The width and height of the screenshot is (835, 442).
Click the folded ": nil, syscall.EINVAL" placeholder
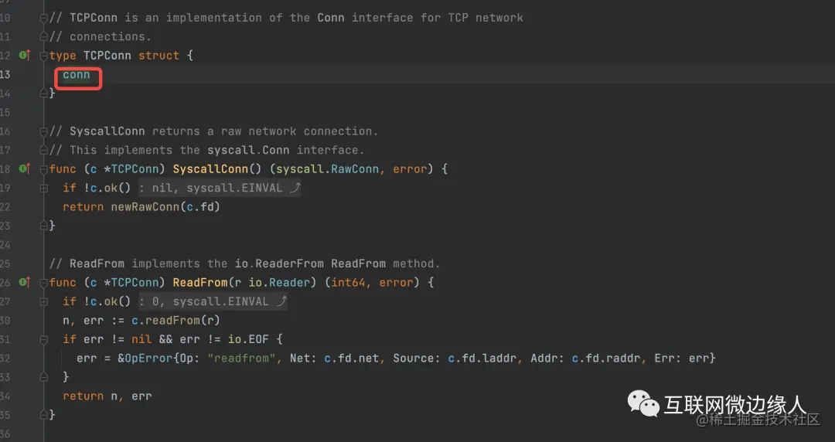[x=220, y=188]
